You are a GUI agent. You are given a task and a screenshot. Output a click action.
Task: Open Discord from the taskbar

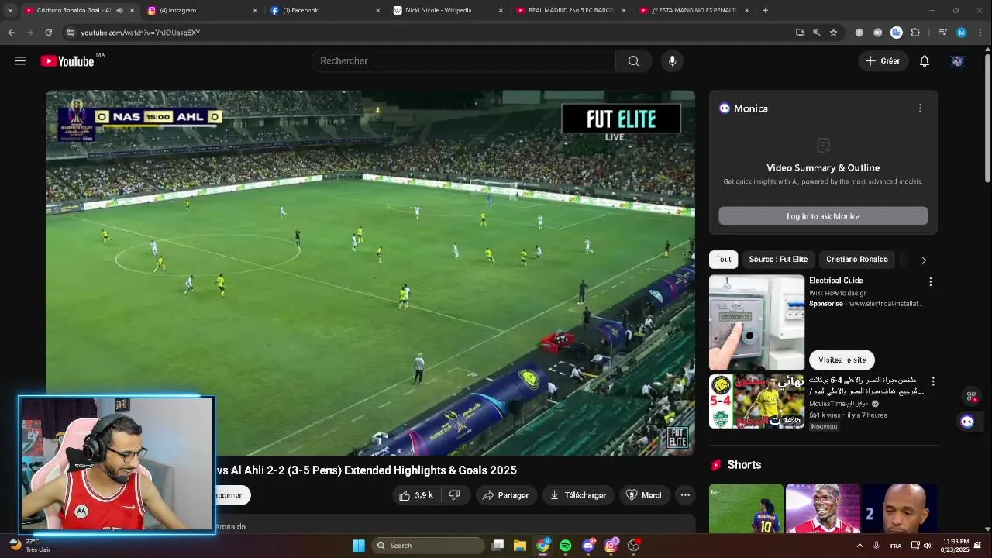[588, 546]
